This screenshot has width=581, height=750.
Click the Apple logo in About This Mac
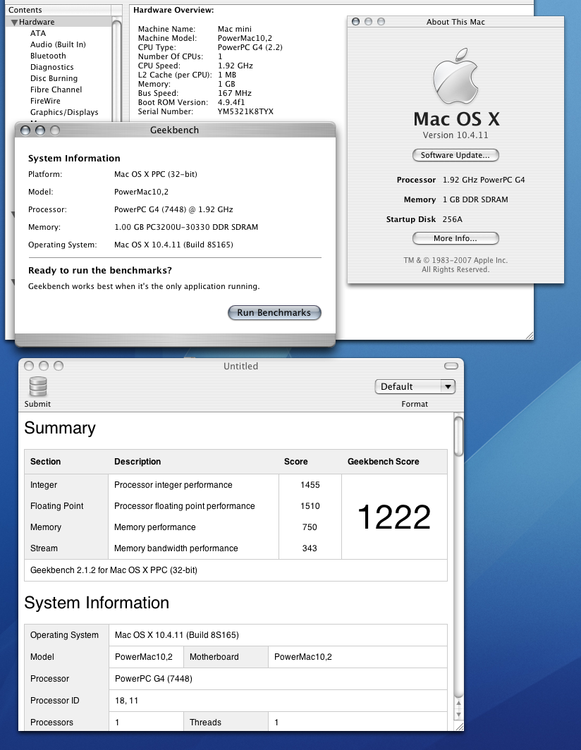point(455,76)
